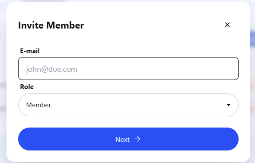
Task: Focus the E-mail input field
Action: tap(128, 68)
